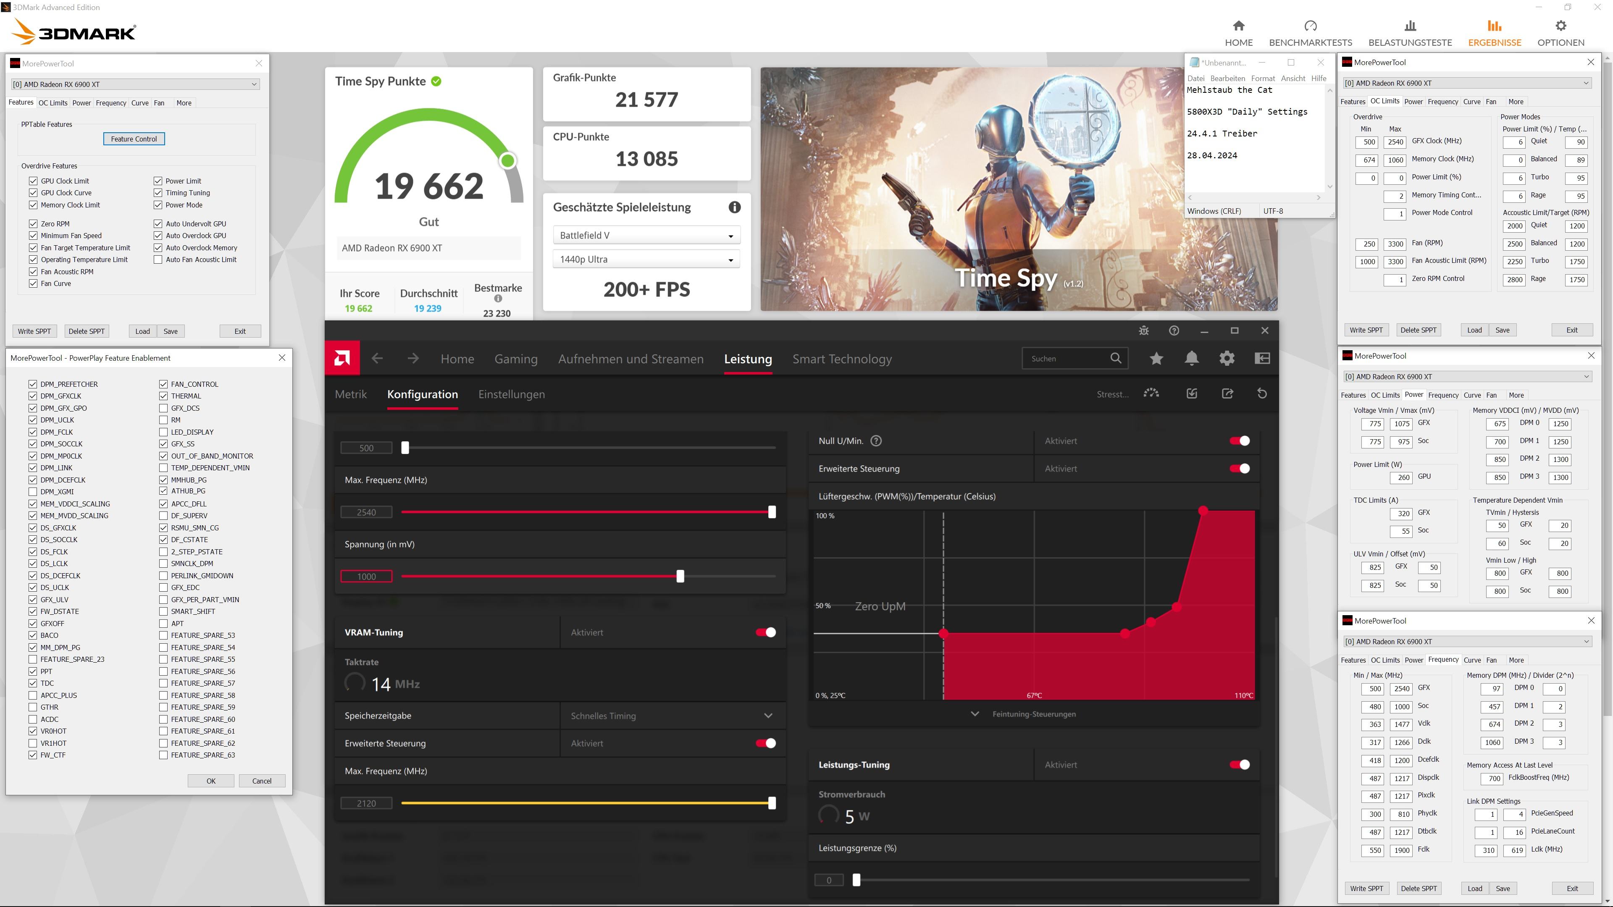Click Spannung voltage slider handle

point(680,576)
